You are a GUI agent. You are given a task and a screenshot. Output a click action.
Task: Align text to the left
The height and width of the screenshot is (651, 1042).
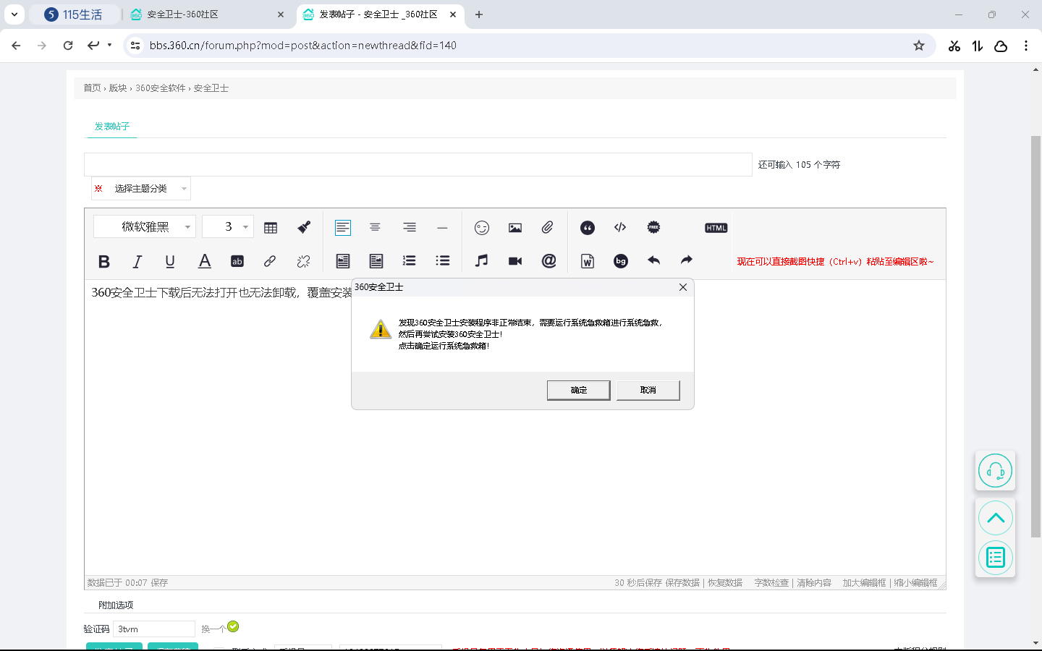click(343, 228)
